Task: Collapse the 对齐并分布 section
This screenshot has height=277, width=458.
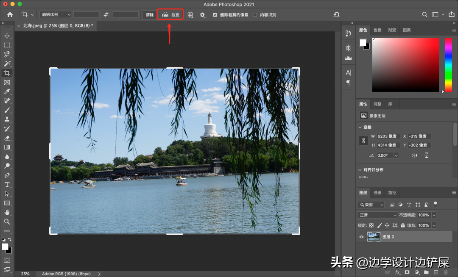Action: [x=360, y=170]
